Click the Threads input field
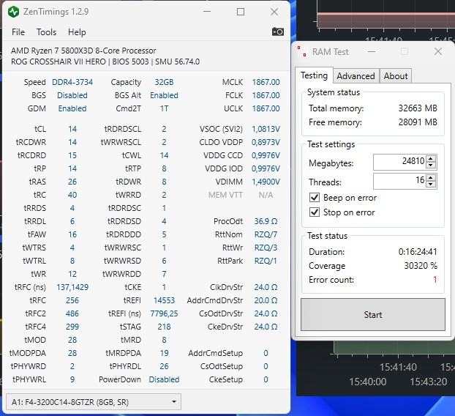Viewport: 455px width, 416px height. [x=399, y=181]
